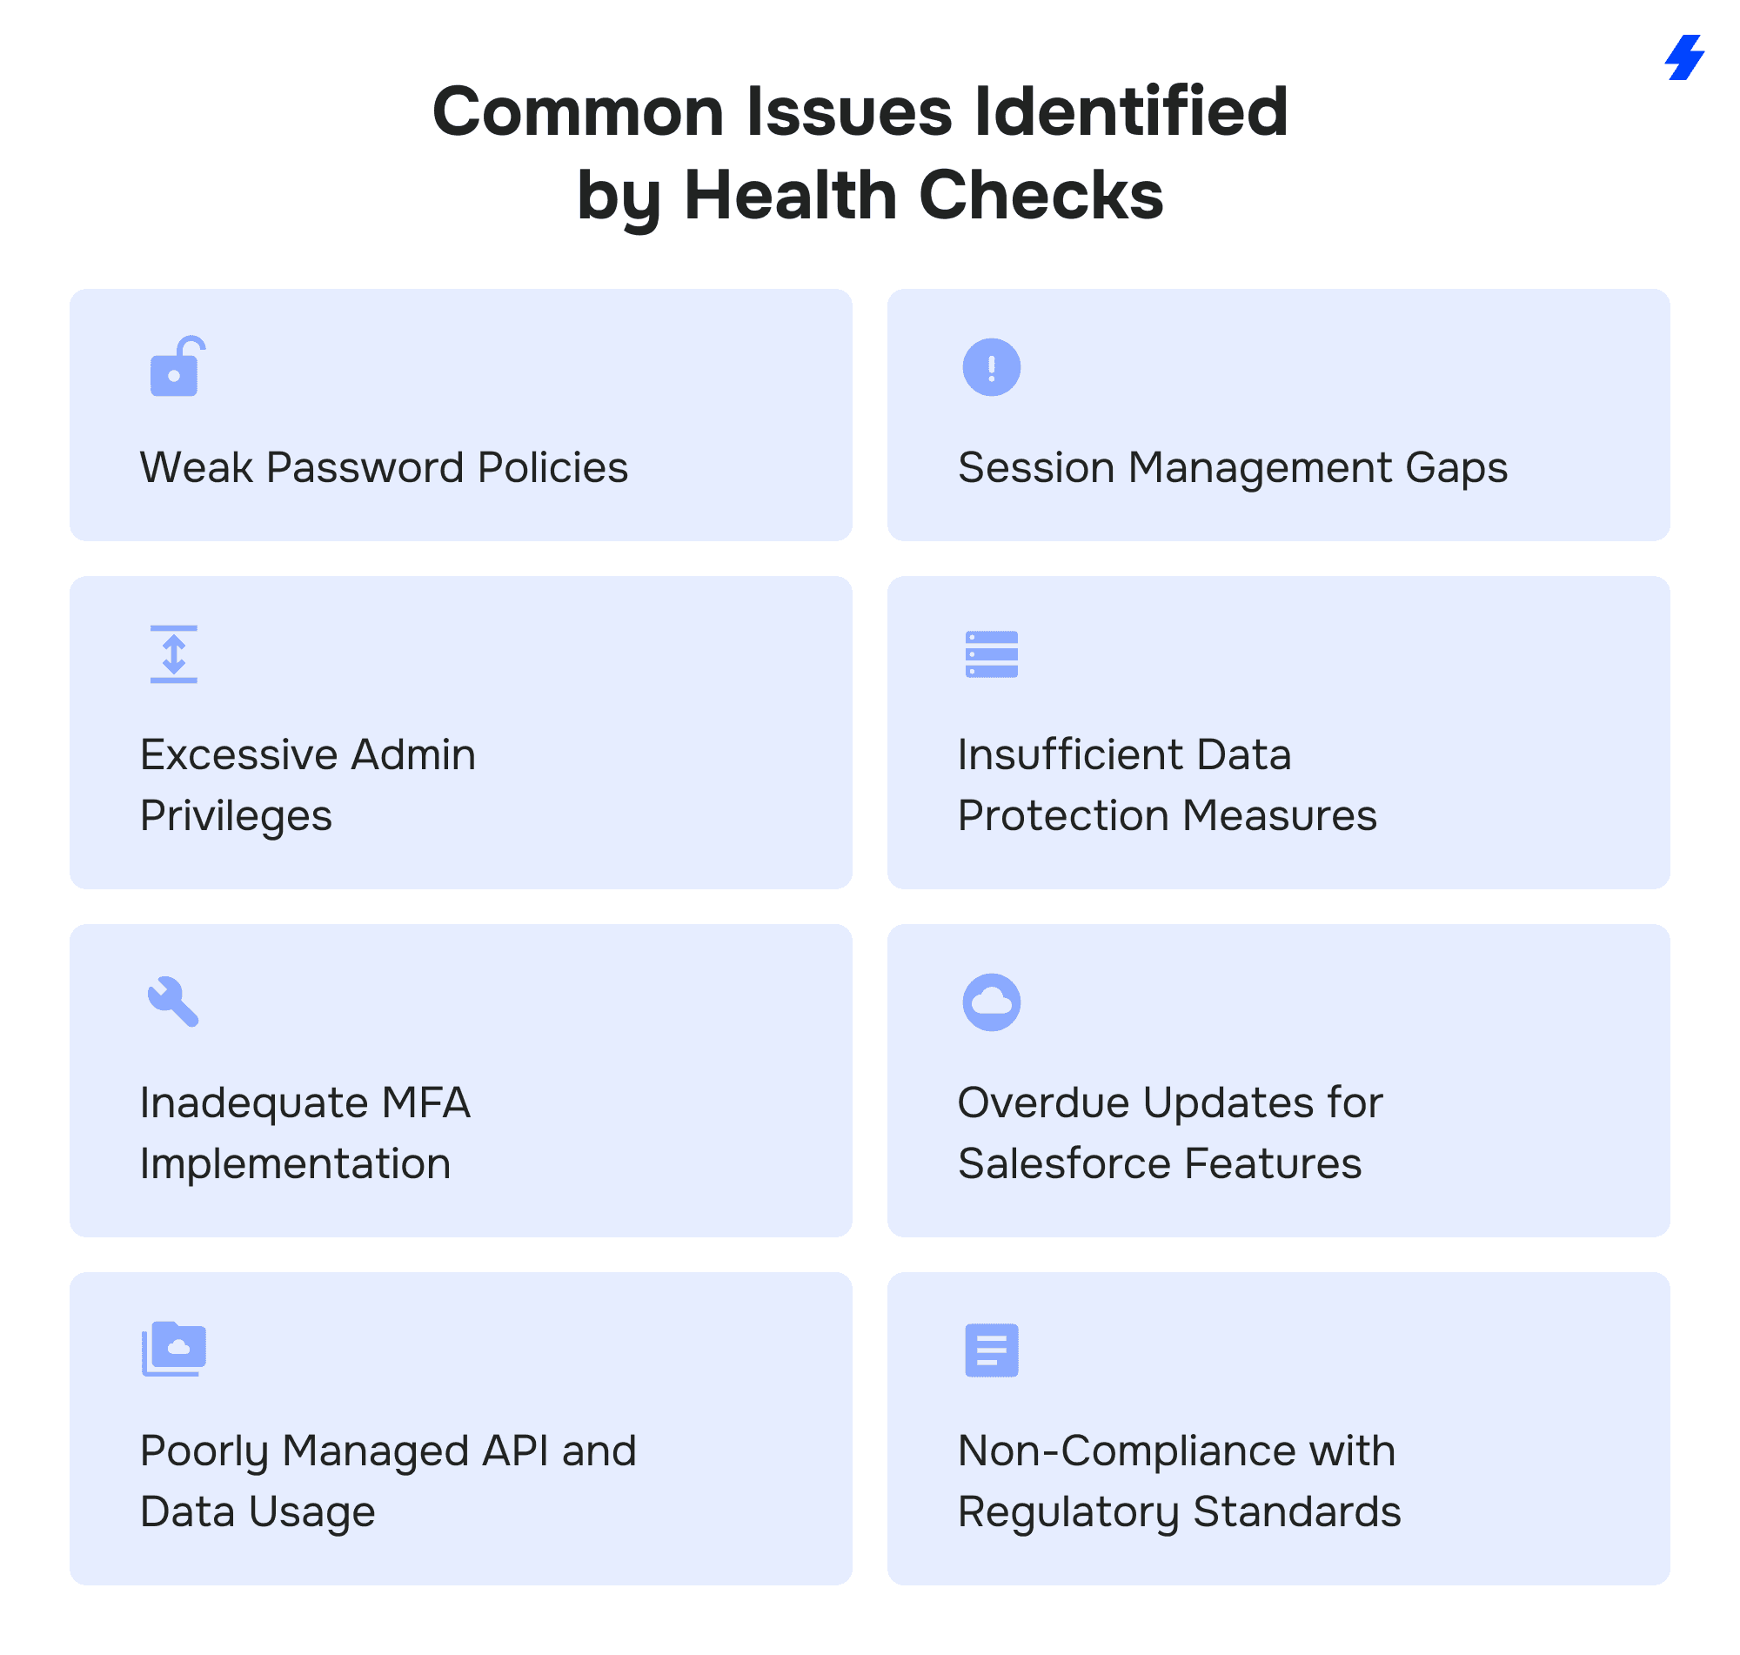The width and height of the screenshot is (1740, 1655).
Task: Click the 'Overdue Updates for' text line
Action: (x=1169, y=1102)
